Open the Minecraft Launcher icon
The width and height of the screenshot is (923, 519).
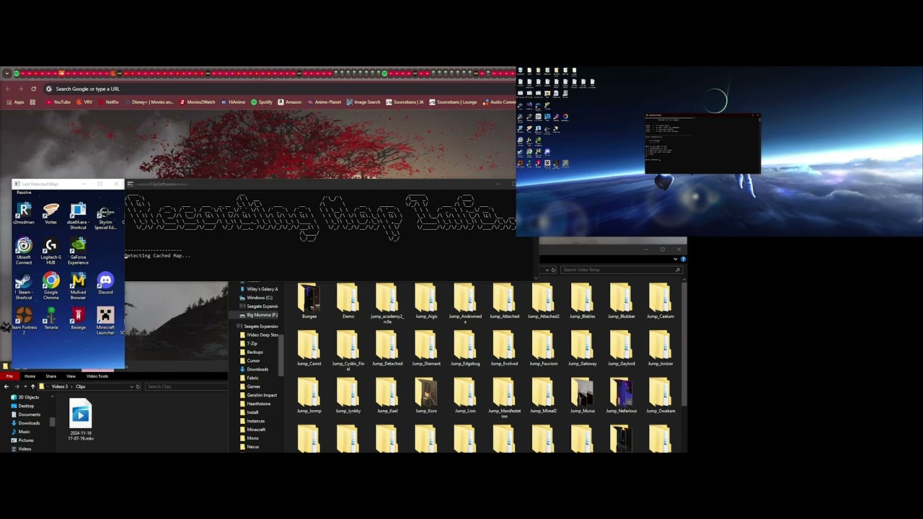[105, 321]
